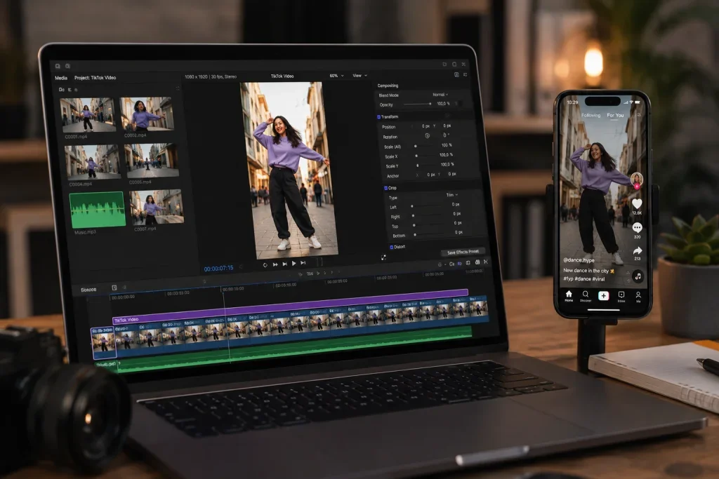The width and height of the screenshot is (719, 479).
Task: Like the video on the phone's TikTok
Action: 637,203
